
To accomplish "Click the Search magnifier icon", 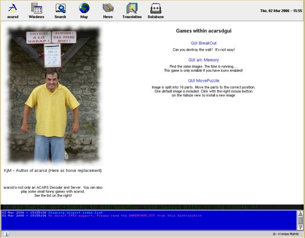I will [61, 11].
